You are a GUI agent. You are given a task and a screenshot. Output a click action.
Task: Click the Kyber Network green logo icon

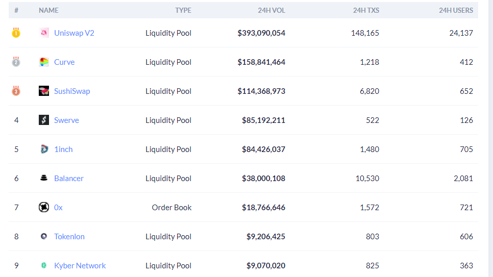(44, 265)
